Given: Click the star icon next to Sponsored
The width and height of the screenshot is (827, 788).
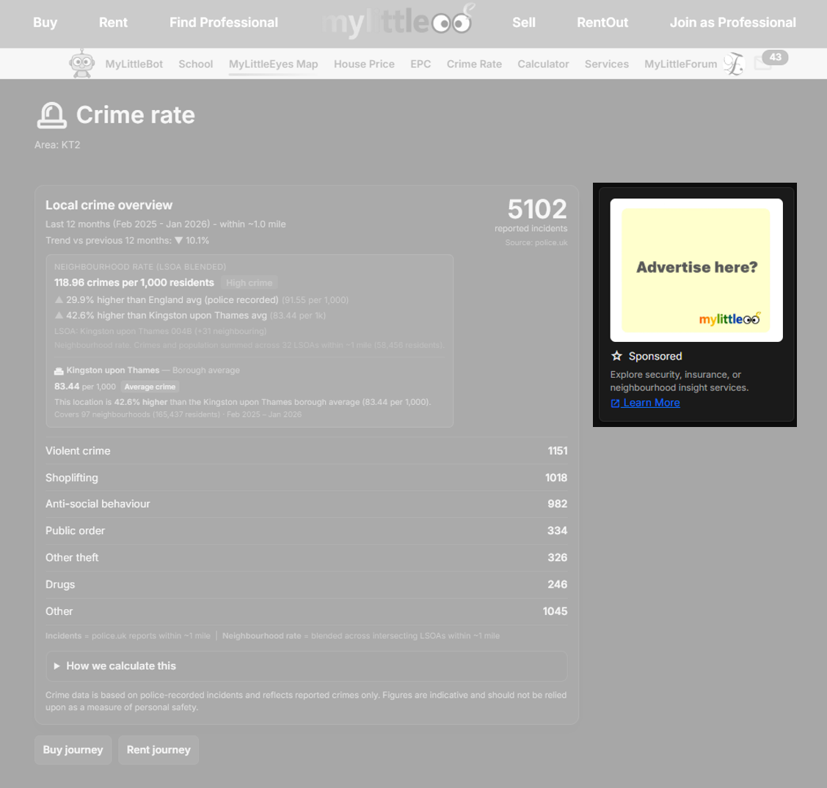Looking at the screenshot, I should coord(616,356).
